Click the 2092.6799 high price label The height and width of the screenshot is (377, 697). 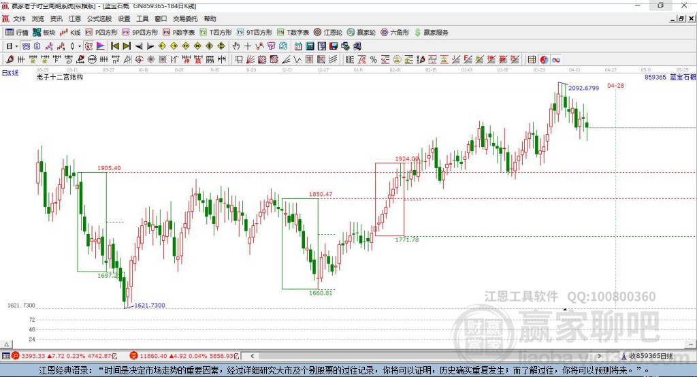pyautogui.click(x=583, y=88)
